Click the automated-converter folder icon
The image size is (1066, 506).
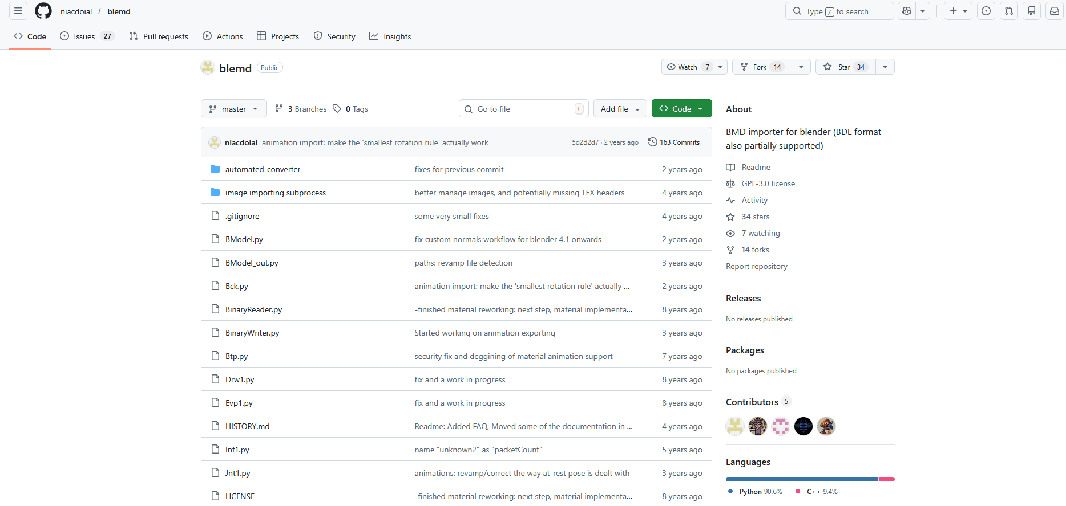(x=215, y=169)
